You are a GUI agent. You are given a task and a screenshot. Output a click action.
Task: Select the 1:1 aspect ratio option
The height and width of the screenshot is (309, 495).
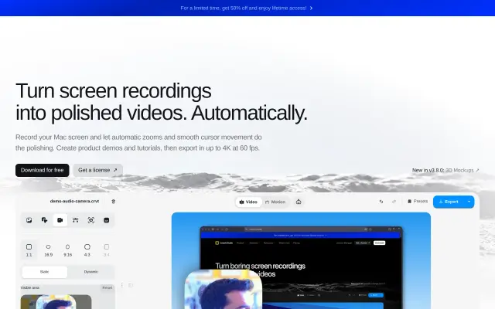[x=29, y=250]
